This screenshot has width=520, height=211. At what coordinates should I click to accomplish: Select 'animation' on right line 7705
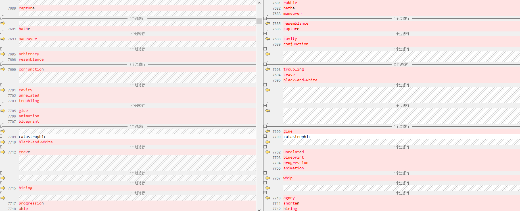[294, 168]
